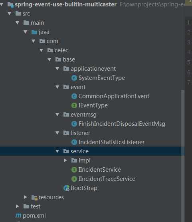Collapse the service package
Image resolution: width=192 pixels, height=222 pixels.
(57, 151)
